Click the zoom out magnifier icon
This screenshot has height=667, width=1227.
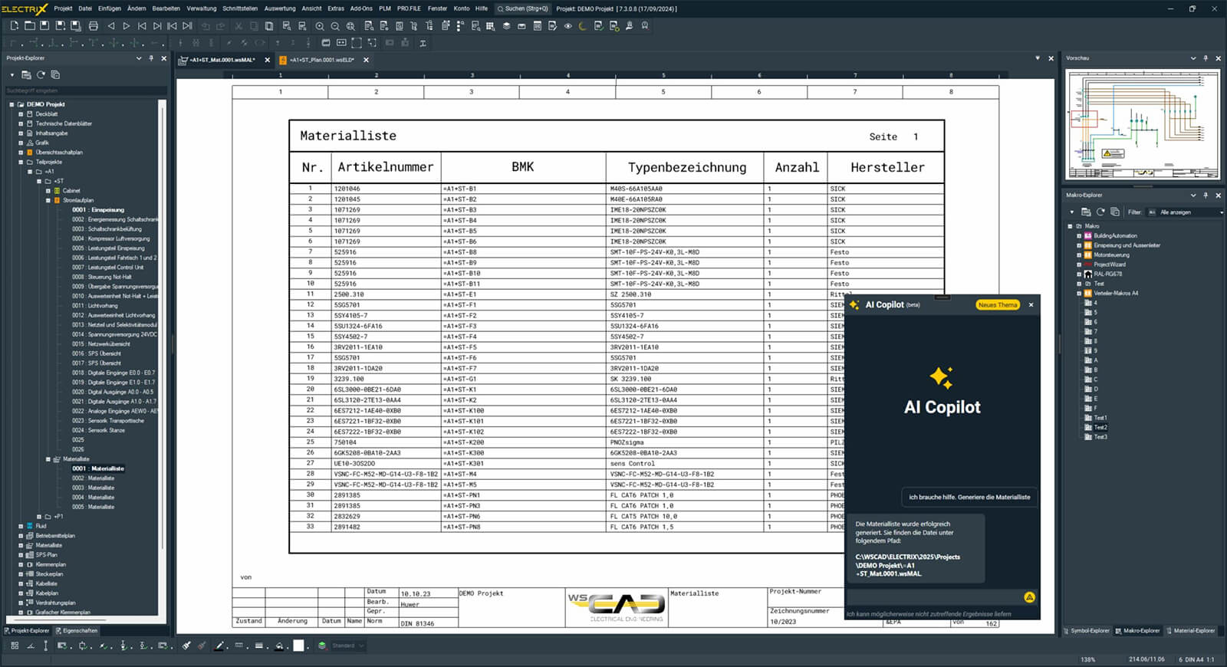click(x=335, y=26)
